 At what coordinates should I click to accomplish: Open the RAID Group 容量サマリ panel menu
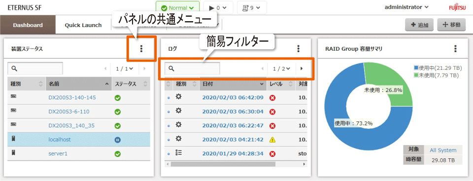pyautogui.click(x=455, y=49)
